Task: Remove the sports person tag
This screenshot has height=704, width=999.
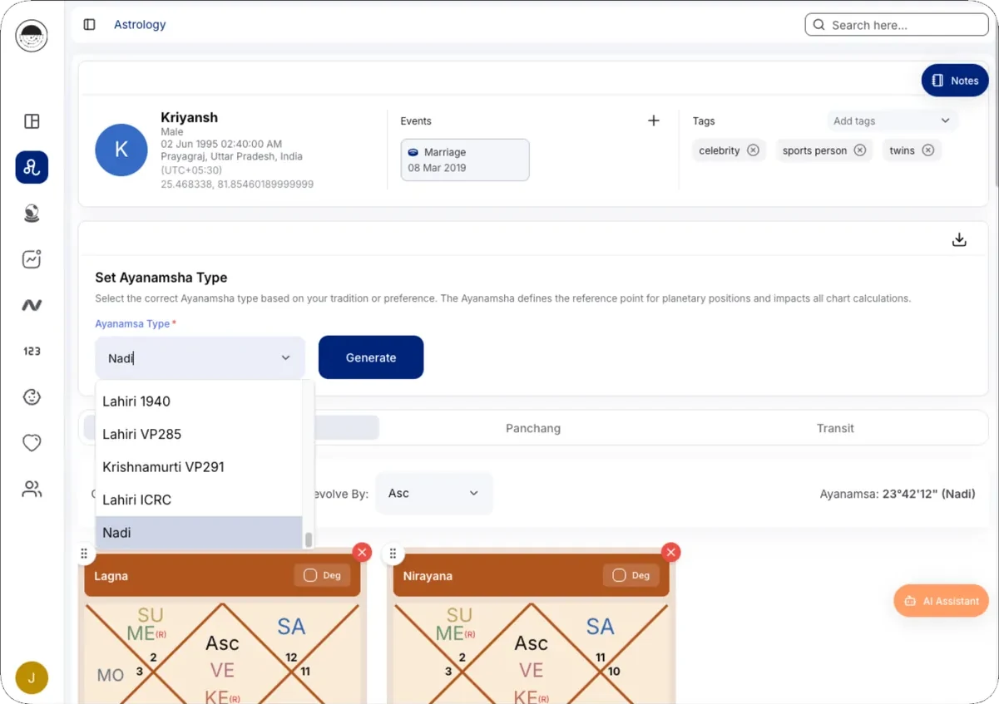Action: [860, 150]
